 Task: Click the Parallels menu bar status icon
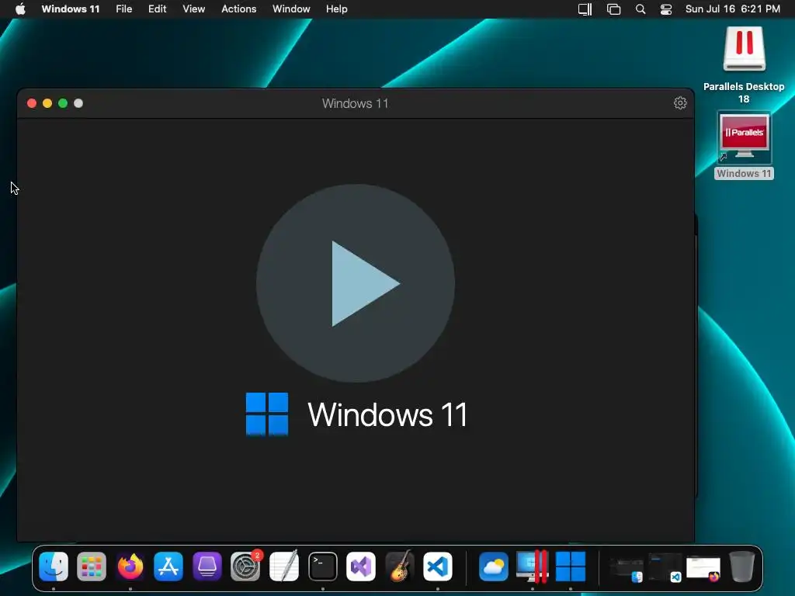coord(585,9)
